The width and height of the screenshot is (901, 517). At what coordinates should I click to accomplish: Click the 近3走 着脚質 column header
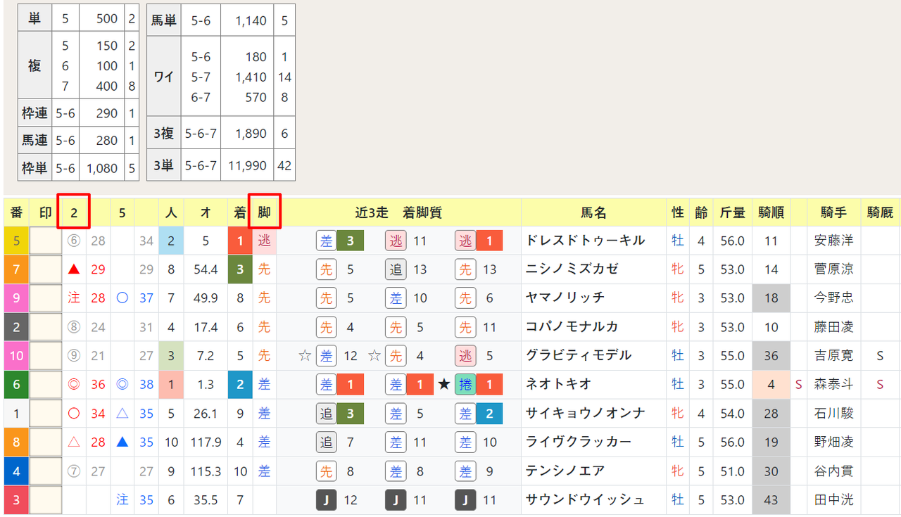tap(398, 212)
